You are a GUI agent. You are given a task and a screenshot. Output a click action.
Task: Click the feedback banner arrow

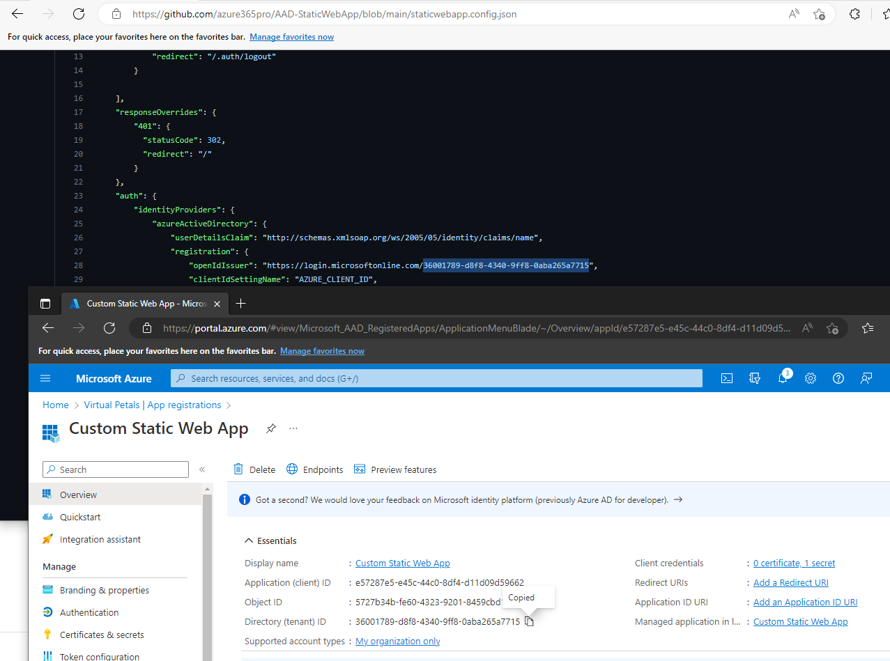pyautogui.click(x=678, y=499)
